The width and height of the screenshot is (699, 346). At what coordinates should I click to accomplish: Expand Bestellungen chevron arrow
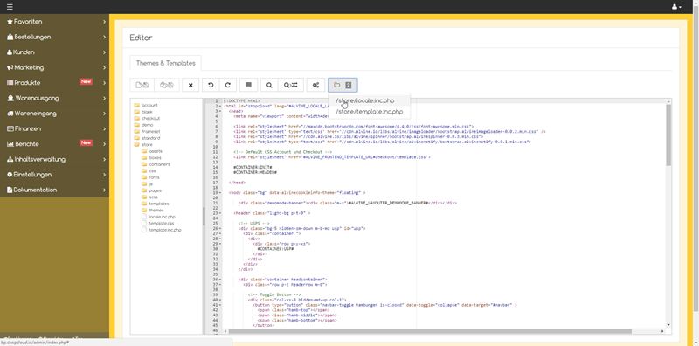point(104,37)
